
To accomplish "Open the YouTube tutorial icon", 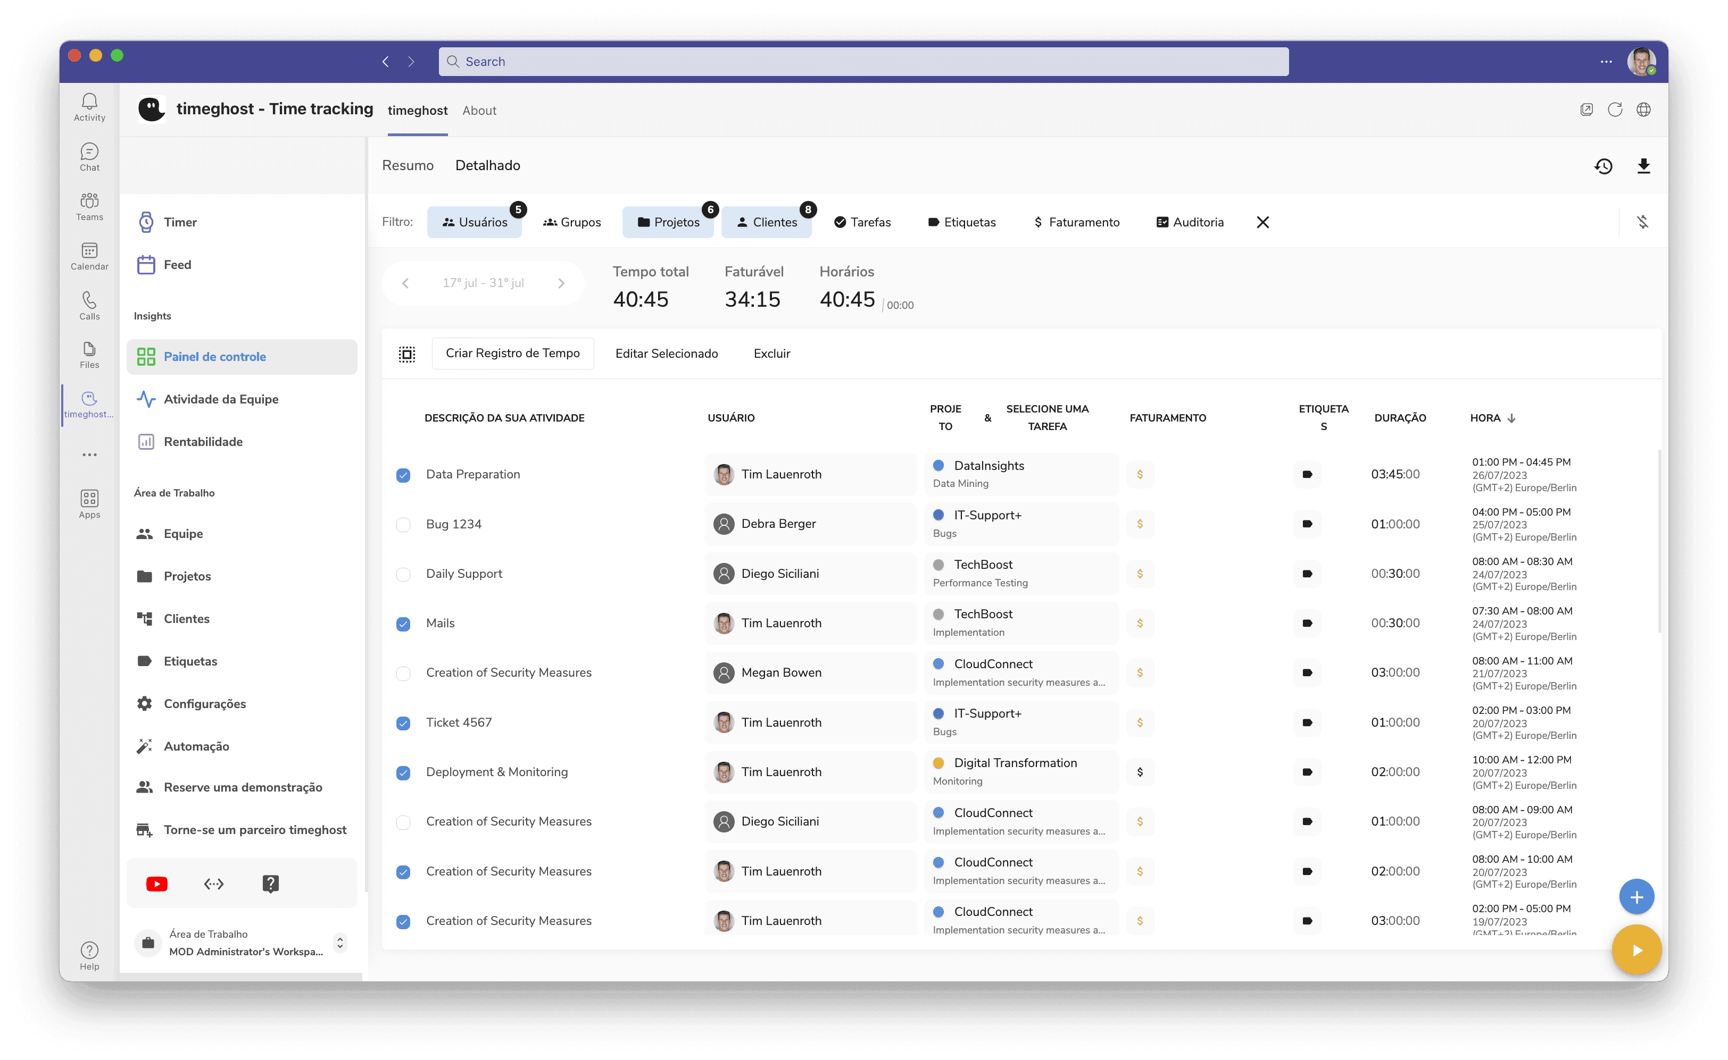I will point(156,884).
